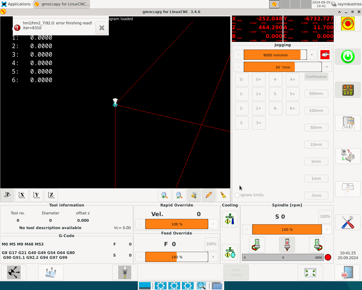
Task: Select gmoccapy taskbar window button
Action: tap(62, 4)
